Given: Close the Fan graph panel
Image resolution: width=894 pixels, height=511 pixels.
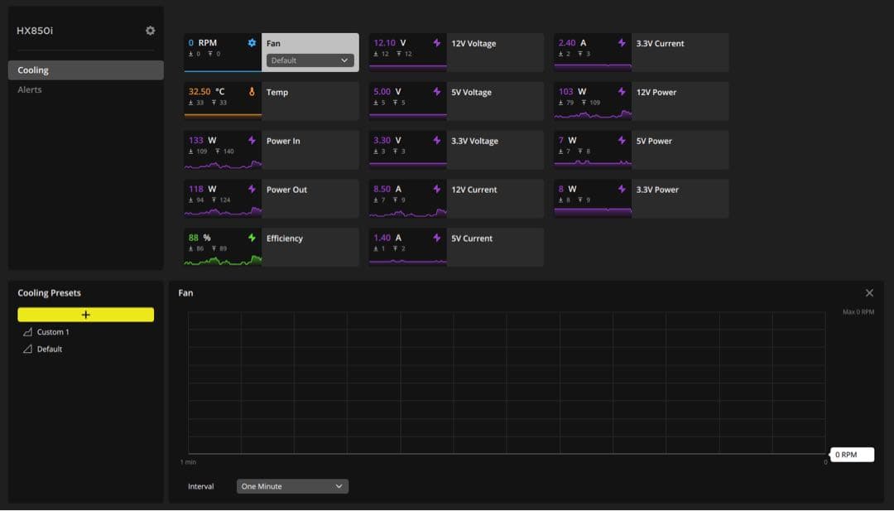Looking at the screenshot, I should (869, 293).
